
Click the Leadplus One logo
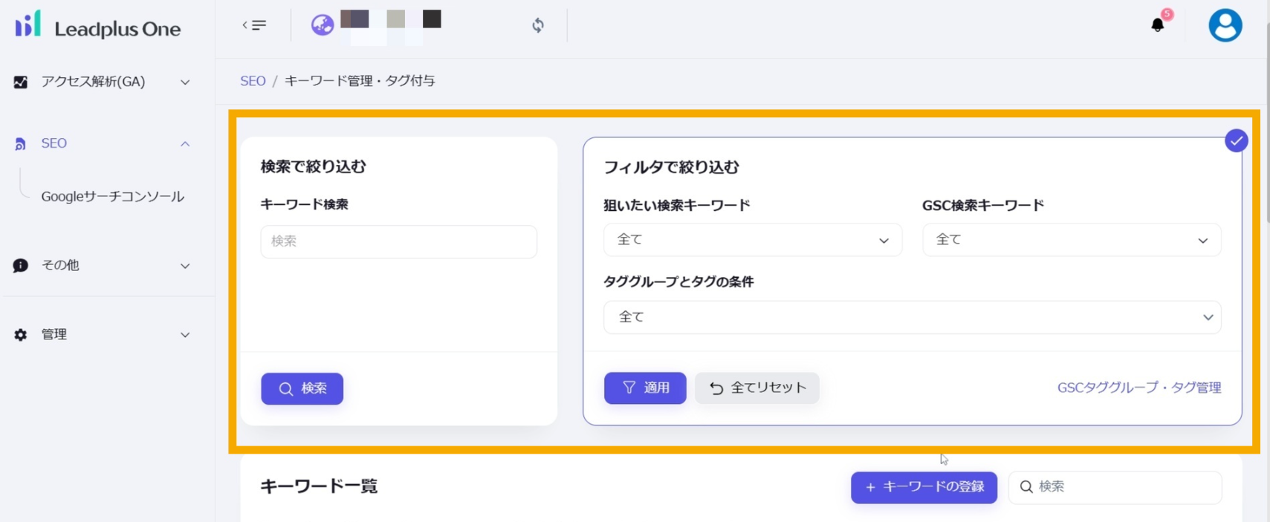pyautogui.click(x=97, y=27)
